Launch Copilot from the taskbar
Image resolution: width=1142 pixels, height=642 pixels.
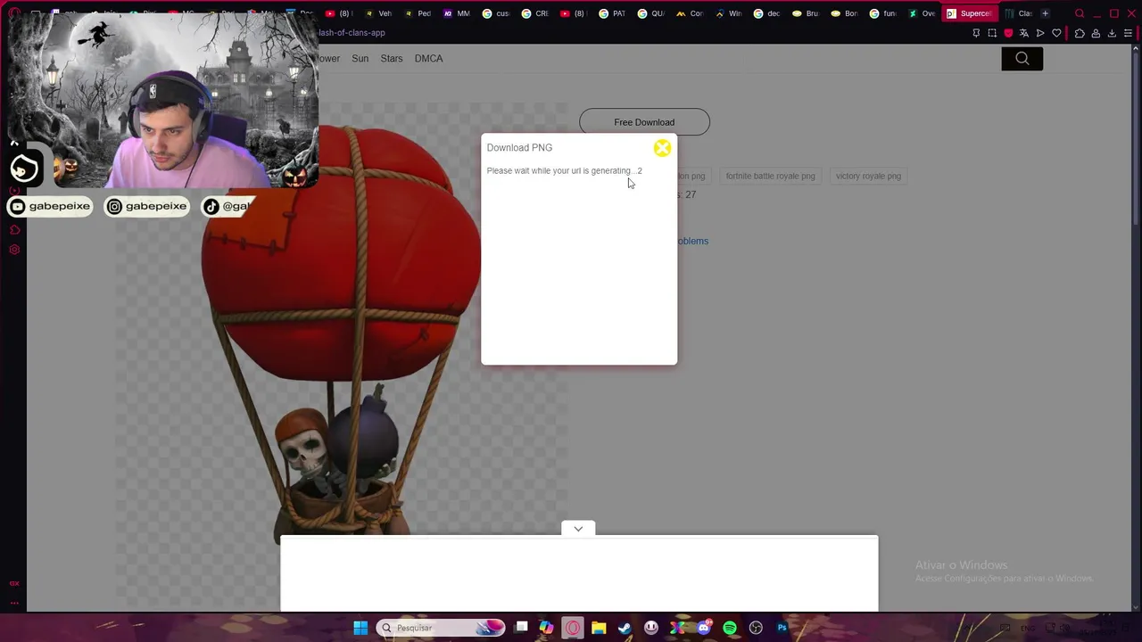(546, 628)
